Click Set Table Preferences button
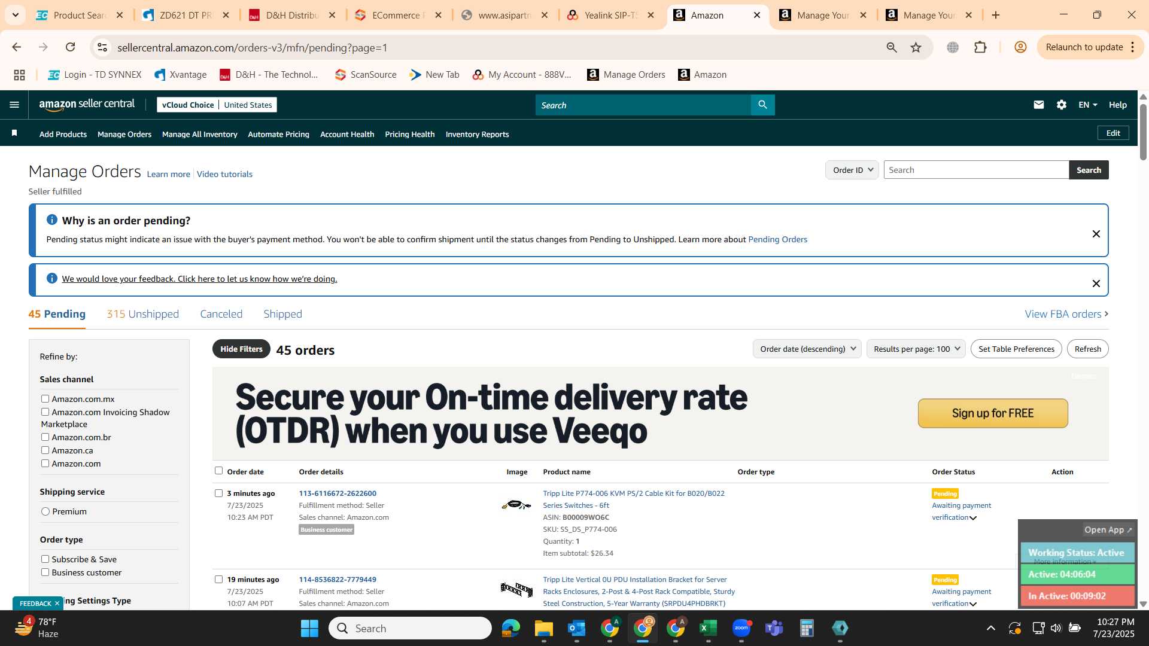The width and height of the screenshot is (1149, 646). pyautogui.click(x=1016, y=349)
